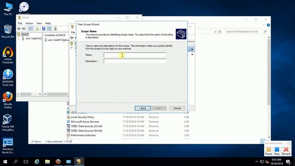Image resolution: width=295 pixels, height=166 pixels.
Task: Click the Forward arrow in DHCP toolbar
Action: click(x=24, y=29)
